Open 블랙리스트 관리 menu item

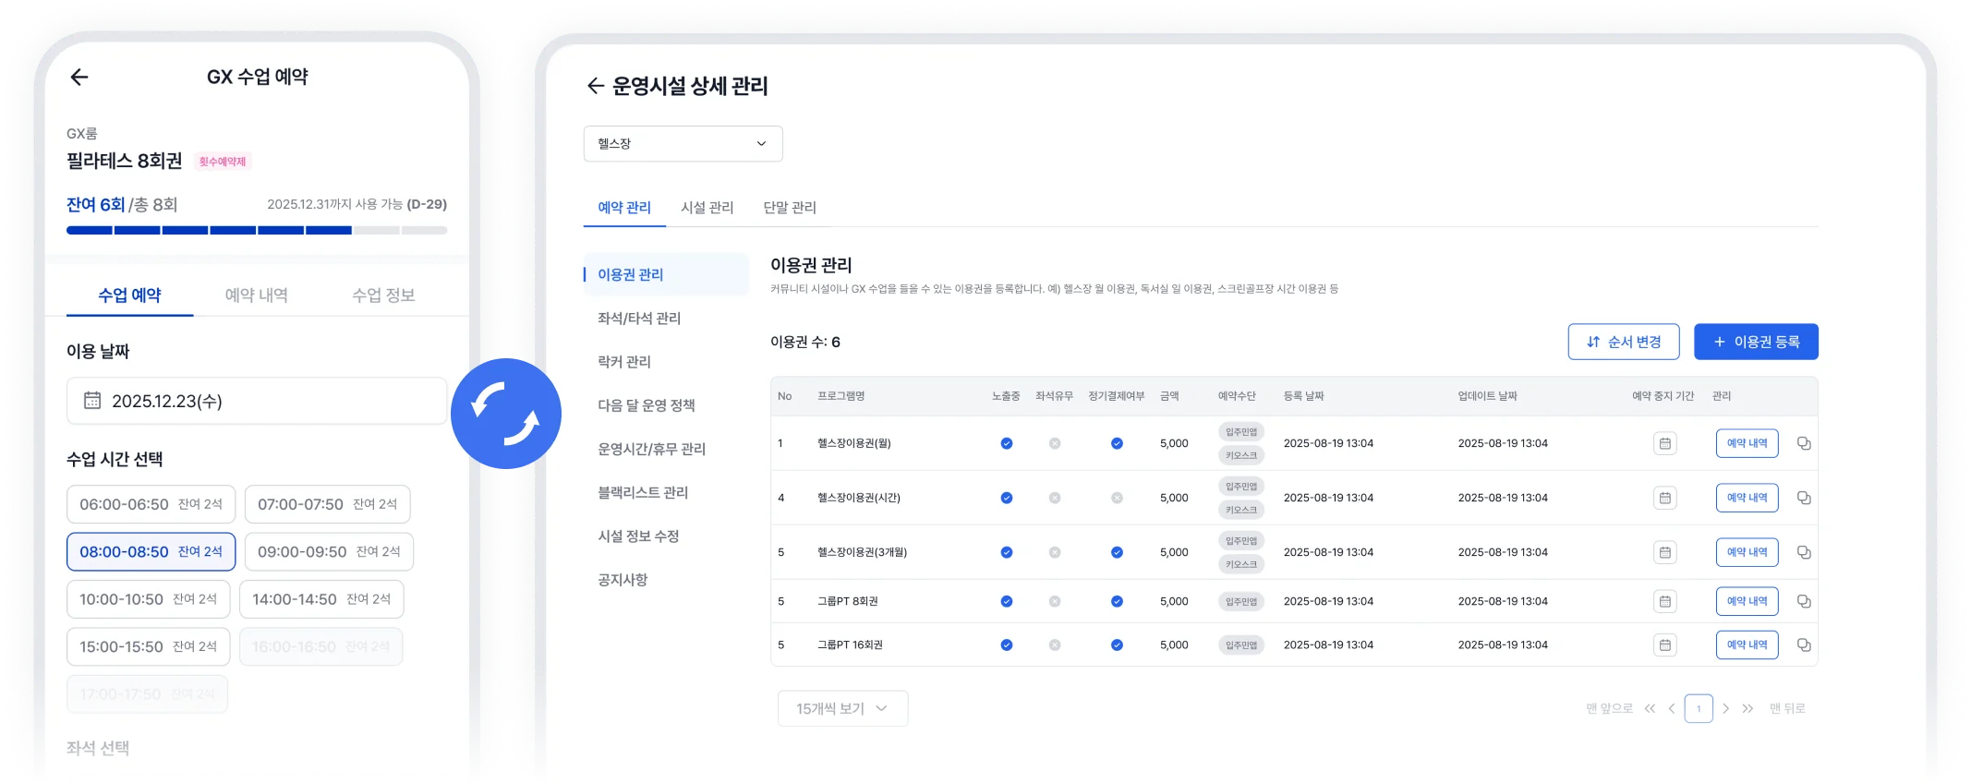(643, 492)
